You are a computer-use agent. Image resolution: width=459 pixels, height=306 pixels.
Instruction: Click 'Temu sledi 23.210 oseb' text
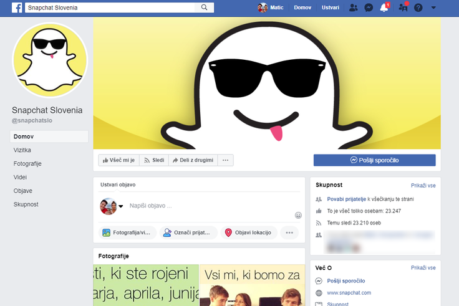[x=354, y=223]
